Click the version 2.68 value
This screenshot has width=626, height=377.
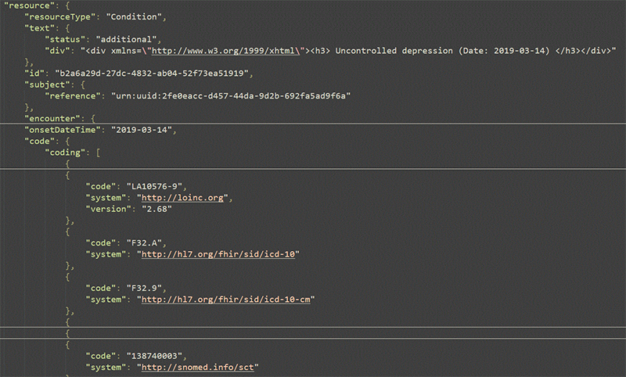tap(157, 209)
